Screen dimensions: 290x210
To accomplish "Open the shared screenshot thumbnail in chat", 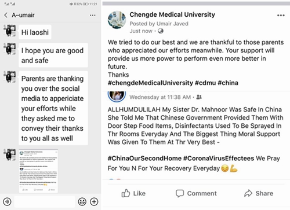I will 38,171.
